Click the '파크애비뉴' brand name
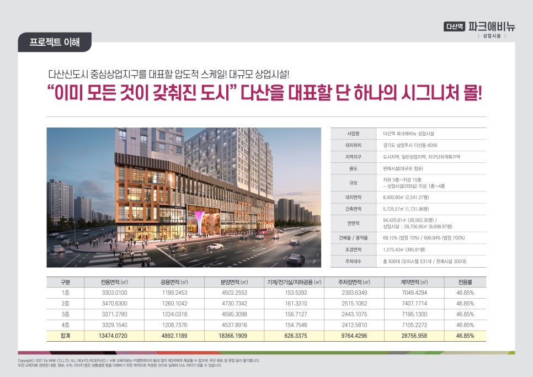The width and height of the screenshot is (533, 377). click(492, 26)
